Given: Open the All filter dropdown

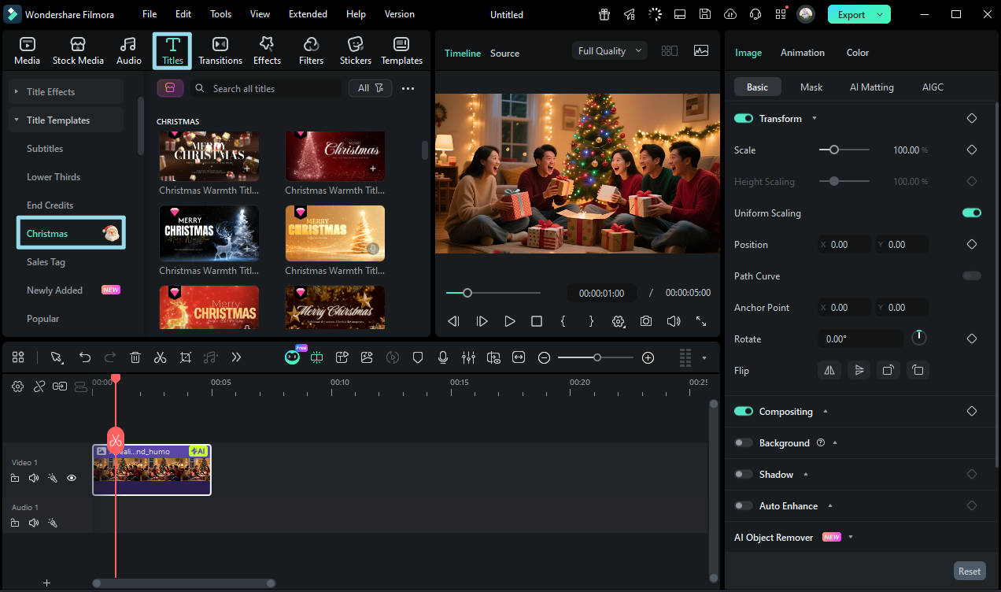Looking at the screenshot, I should coord(370,88).
